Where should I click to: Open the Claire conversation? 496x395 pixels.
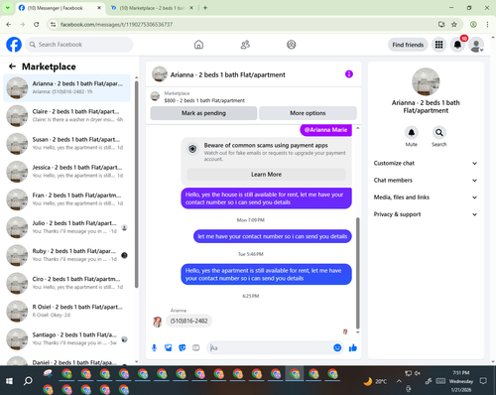[67, 116]
